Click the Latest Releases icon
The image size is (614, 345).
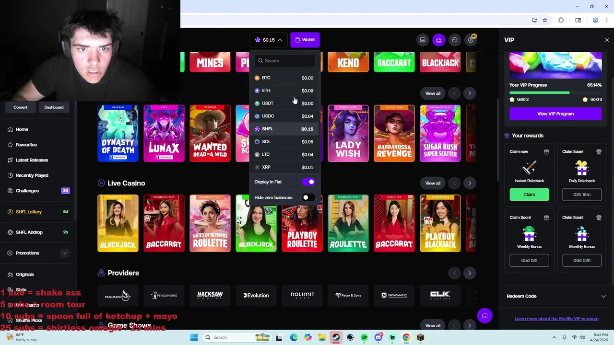[11, 160]
